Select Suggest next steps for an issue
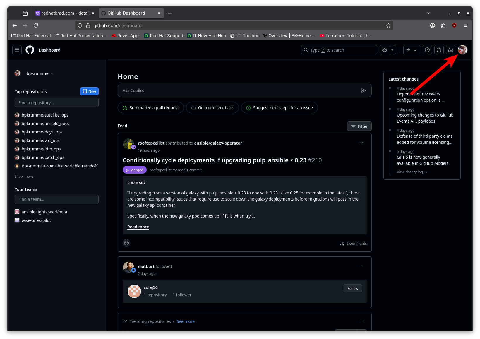This screenshot has height=339, width=480. click(x=280, y=108)
